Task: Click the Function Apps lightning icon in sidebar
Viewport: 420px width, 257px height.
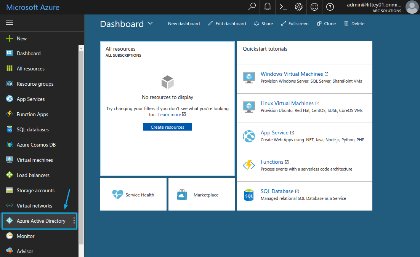Action: pos(10,114)
